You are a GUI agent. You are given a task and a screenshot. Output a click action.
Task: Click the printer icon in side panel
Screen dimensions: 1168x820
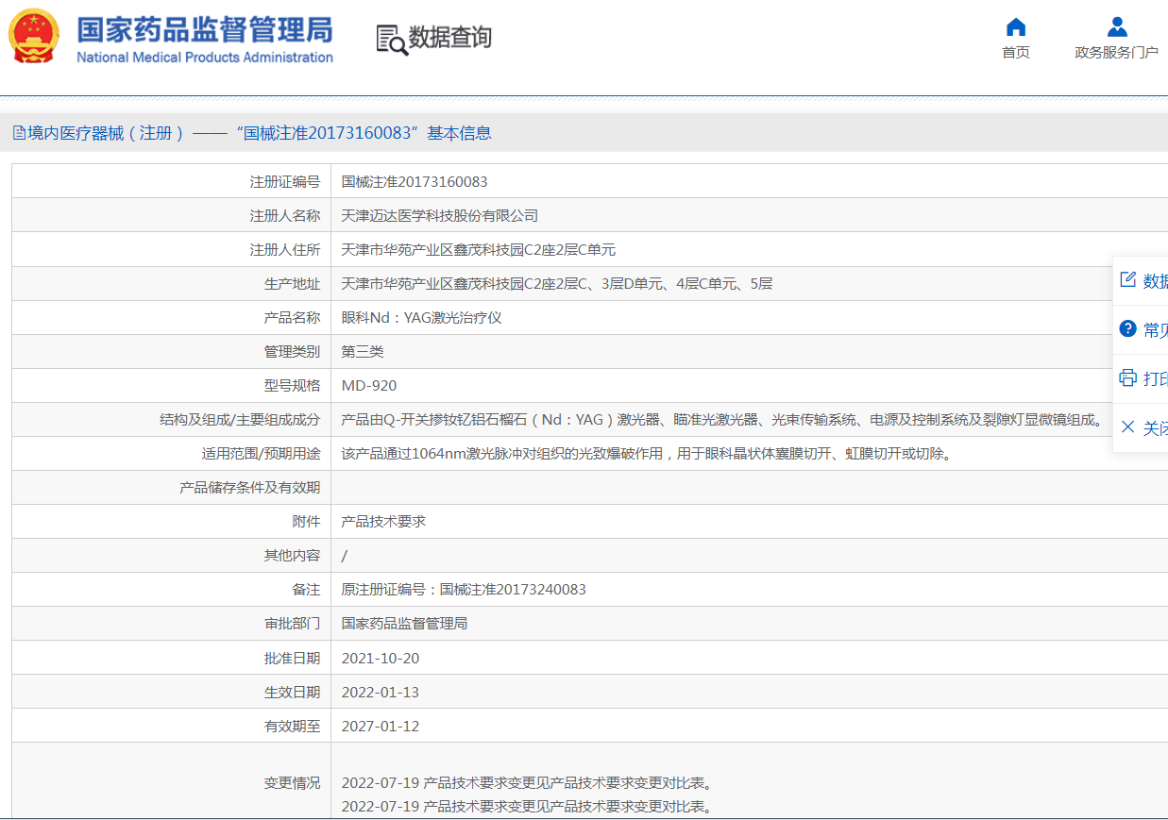click(1127, 378)
